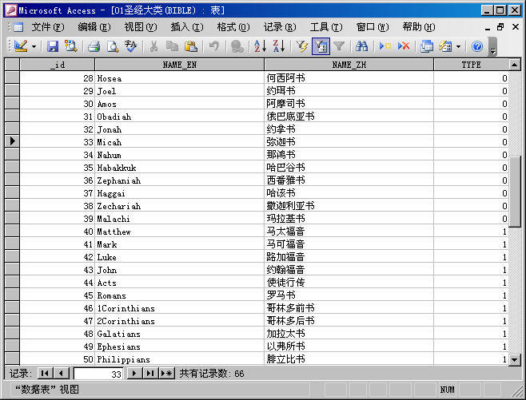The image size is (526, 400).
Task: Open the 视图(V) menu
Action: (x=141, y=27)
